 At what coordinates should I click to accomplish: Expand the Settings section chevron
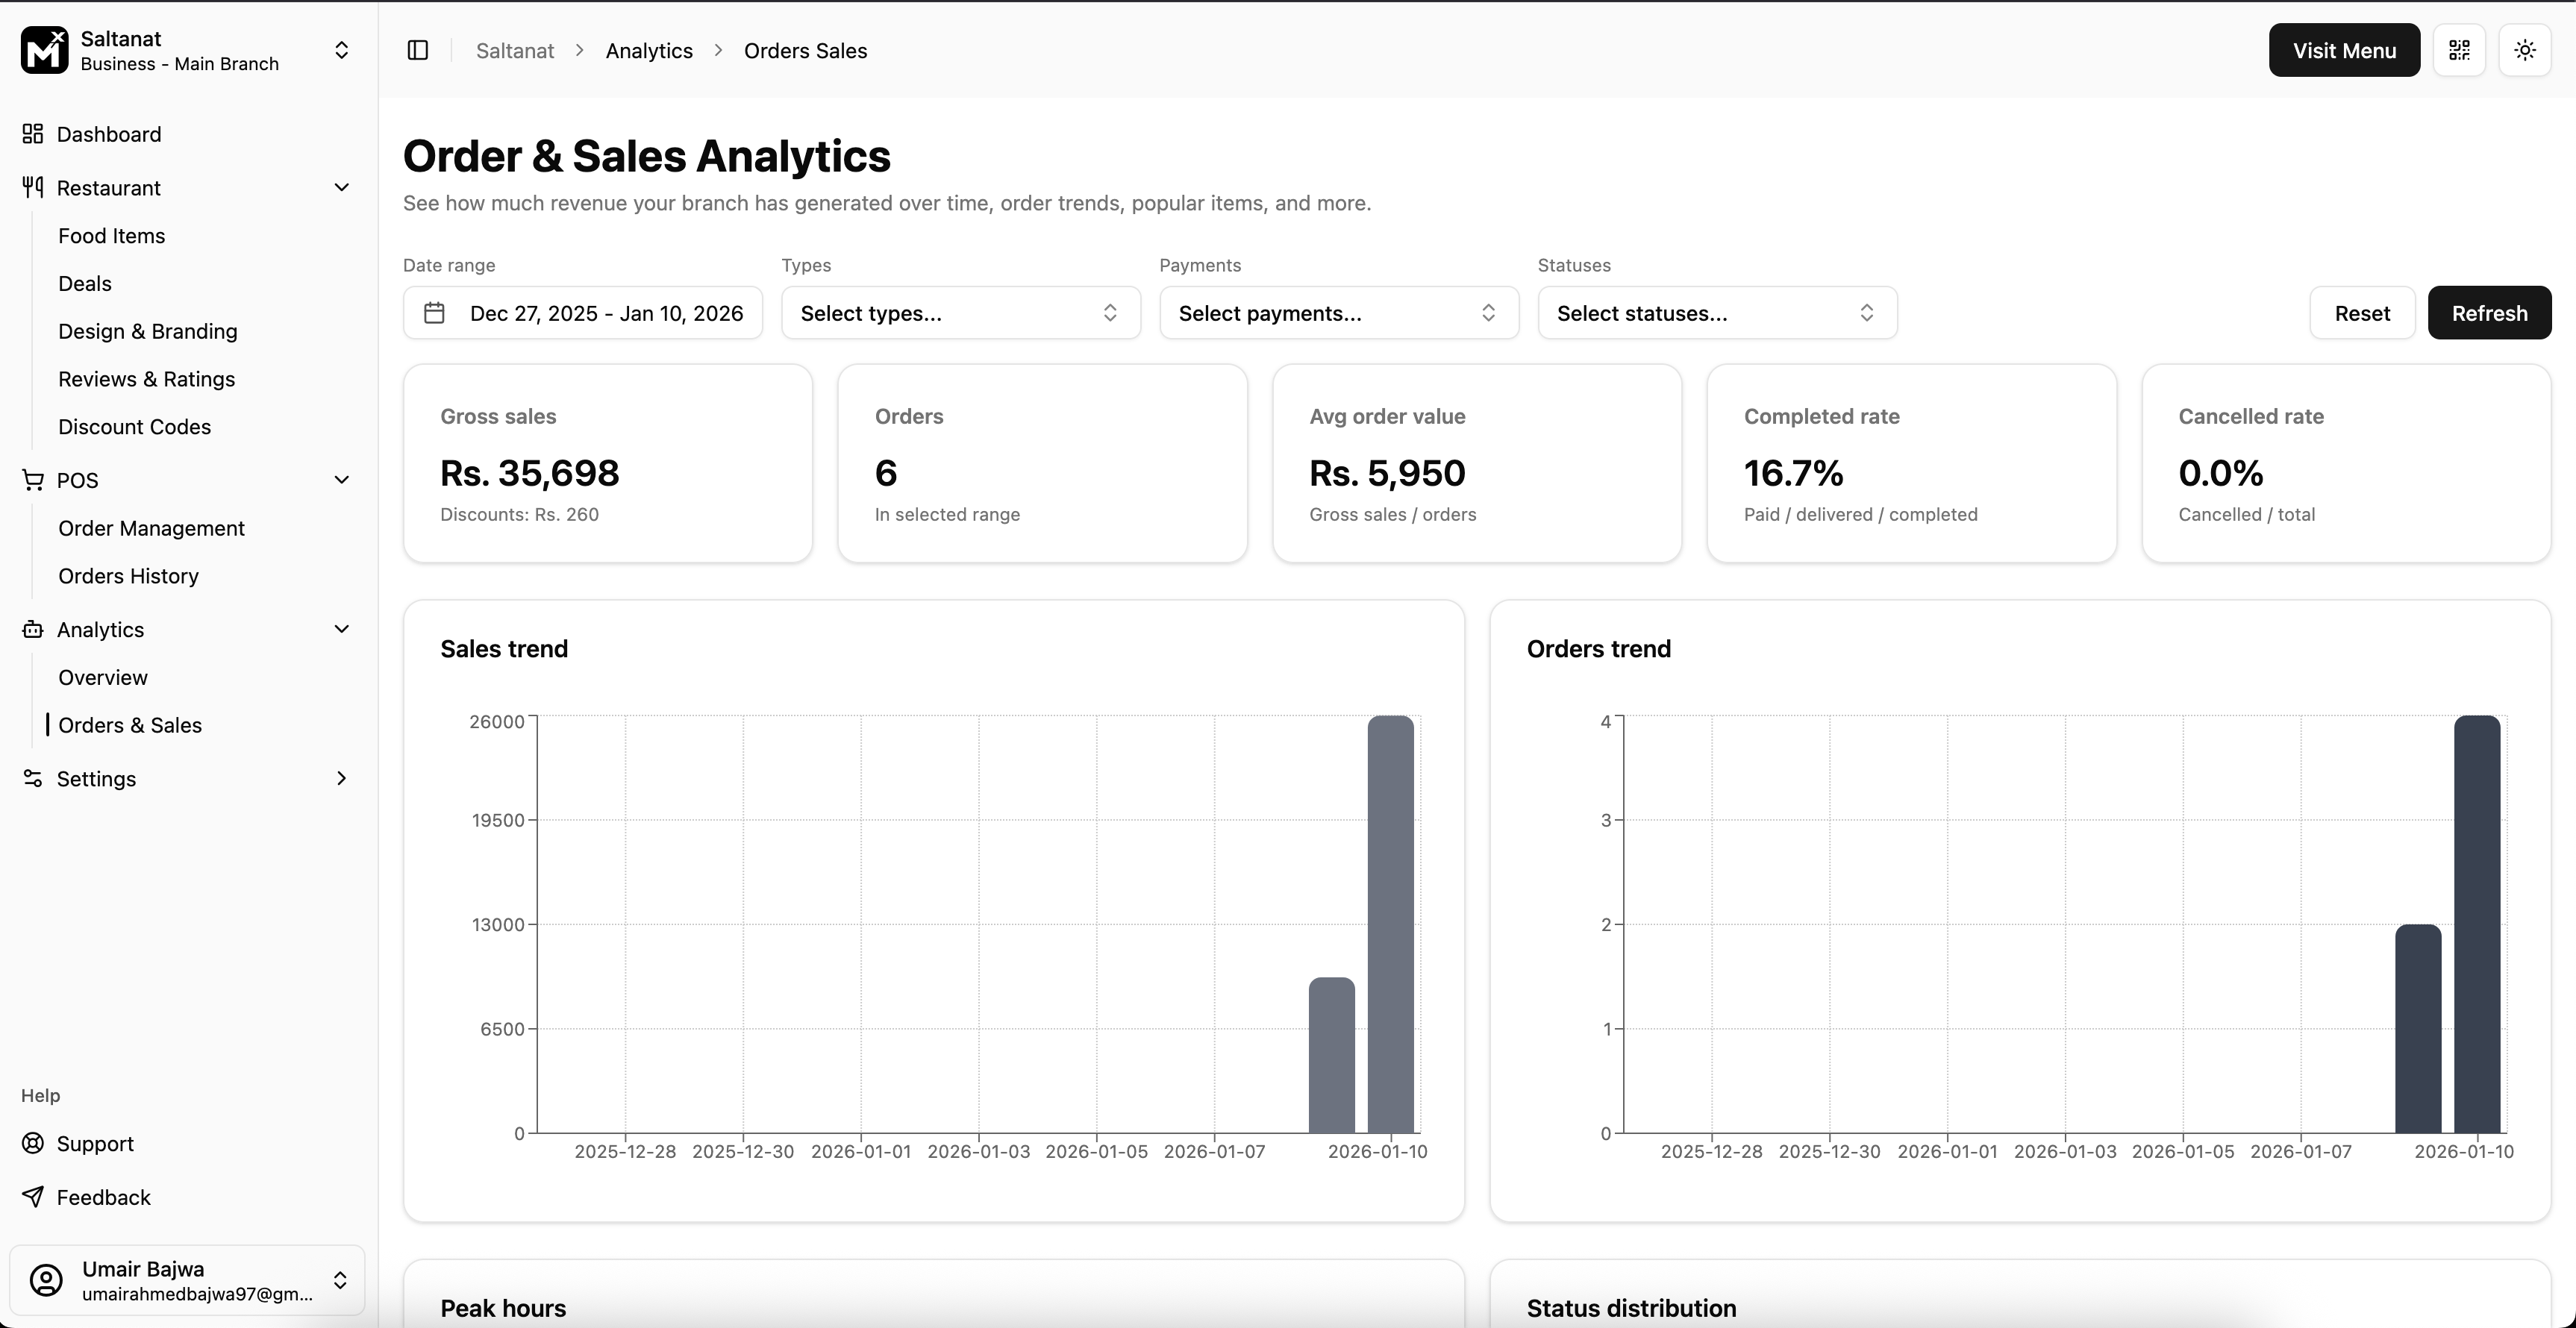(341, 778)
